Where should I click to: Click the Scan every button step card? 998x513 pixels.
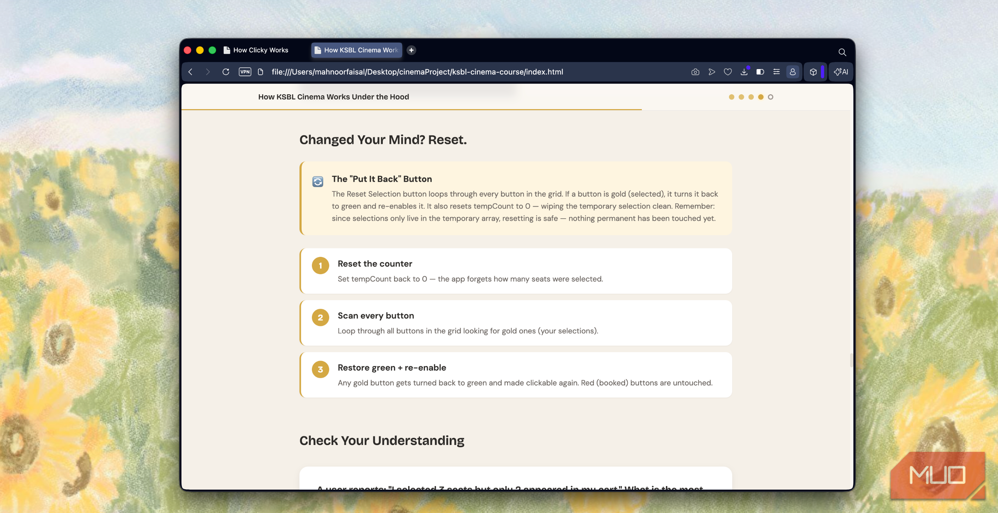516,323
